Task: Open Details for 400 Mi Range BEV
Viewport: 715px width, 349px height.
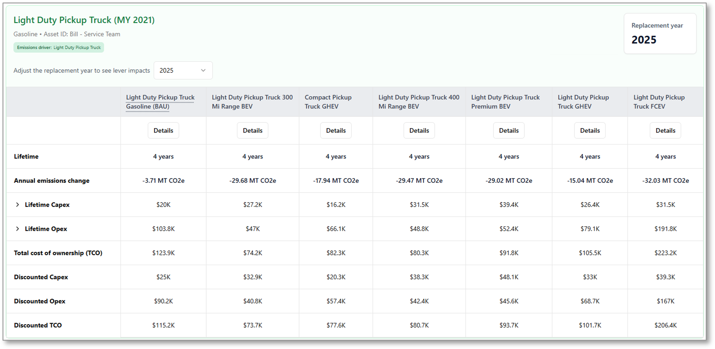Action: (419, 130)
